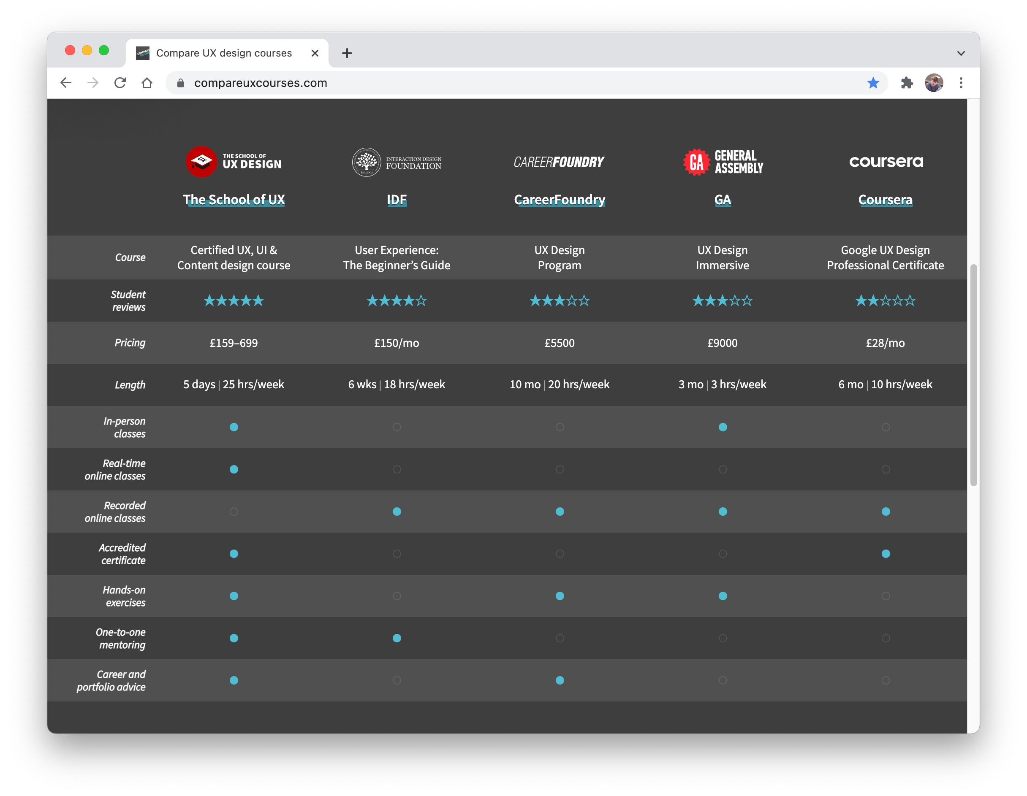The image size is (1027, 796).
Task: Click School of UX in-person classes dot
Action: 234,427
